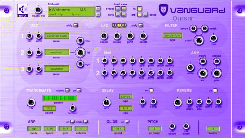Viewport: 245px width, 138px height.
Task: Toggle trancegate on switch
Action: click(79, 91)
